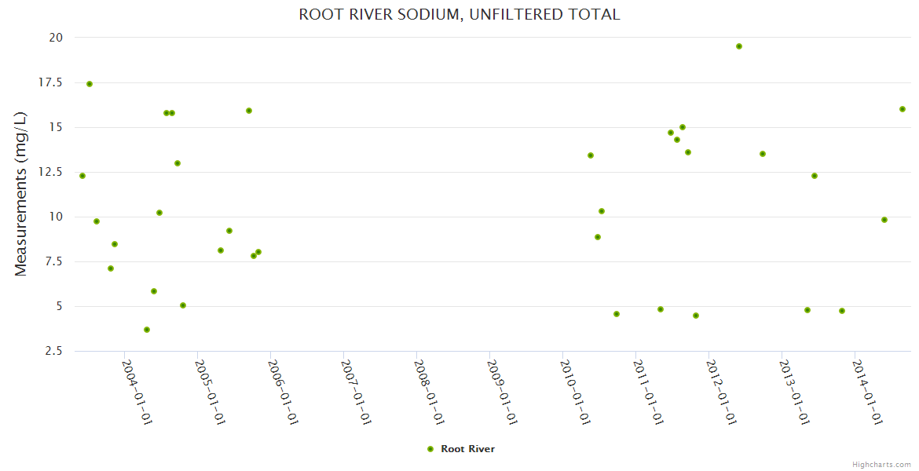
Task: Select the lowest data point near 3.7 mg/L
Action: pos(147,330)
